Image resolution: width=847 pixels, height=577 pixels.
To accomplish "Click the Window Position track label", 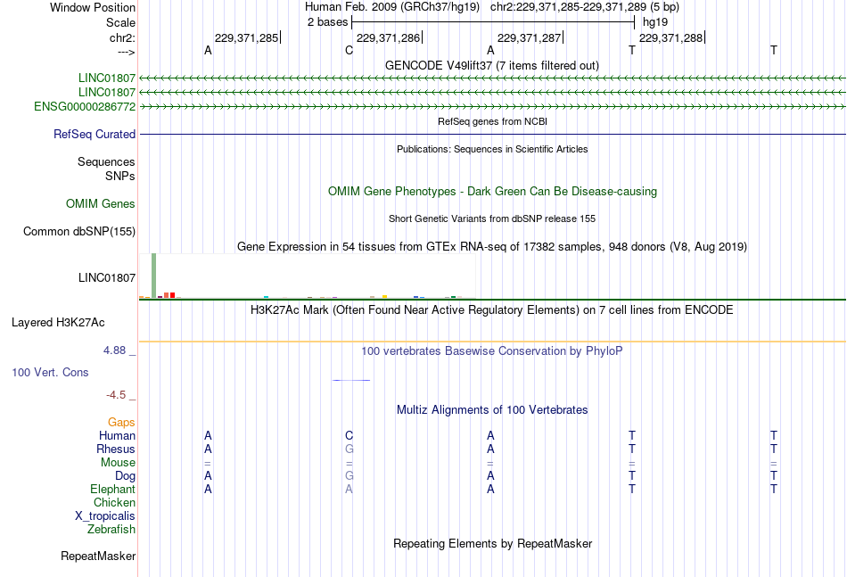I will 93,7.
